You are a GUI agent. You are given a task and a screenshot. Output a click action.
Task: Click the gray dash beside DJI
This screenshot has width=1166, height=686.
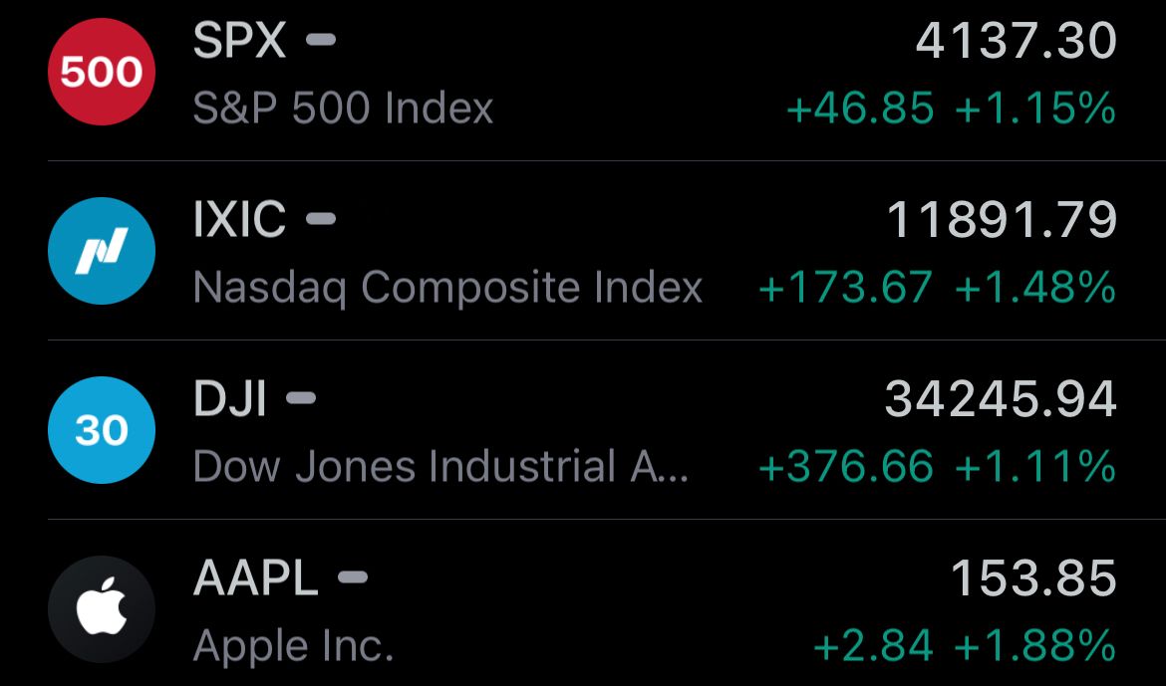tap(301, 397)
